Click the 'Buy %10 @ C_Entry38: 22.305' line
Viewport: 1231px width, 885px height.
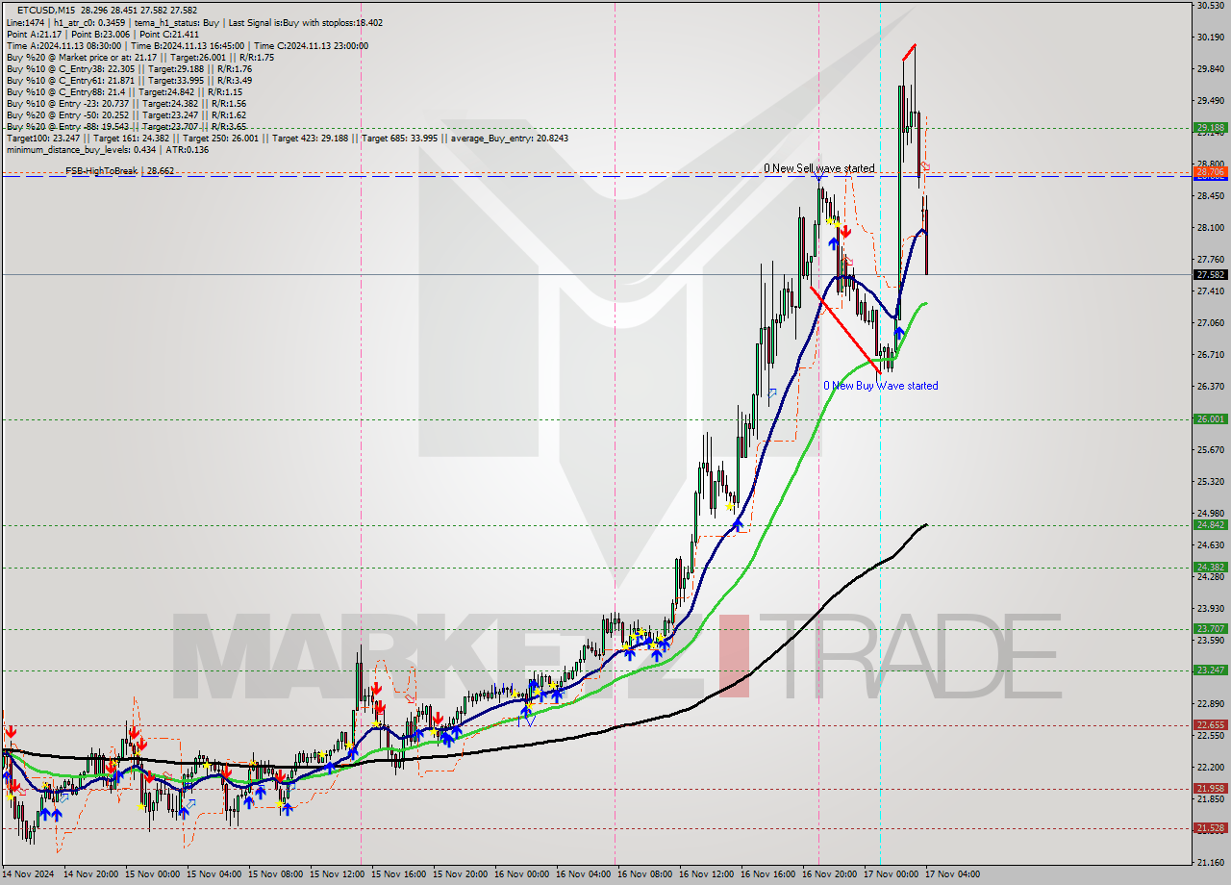pos(129,68)
